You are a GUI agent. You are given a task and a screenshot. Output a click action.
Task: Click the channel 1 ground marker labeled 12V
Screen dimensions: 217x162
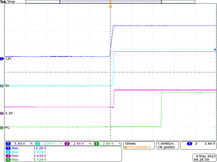coord(2,59)
